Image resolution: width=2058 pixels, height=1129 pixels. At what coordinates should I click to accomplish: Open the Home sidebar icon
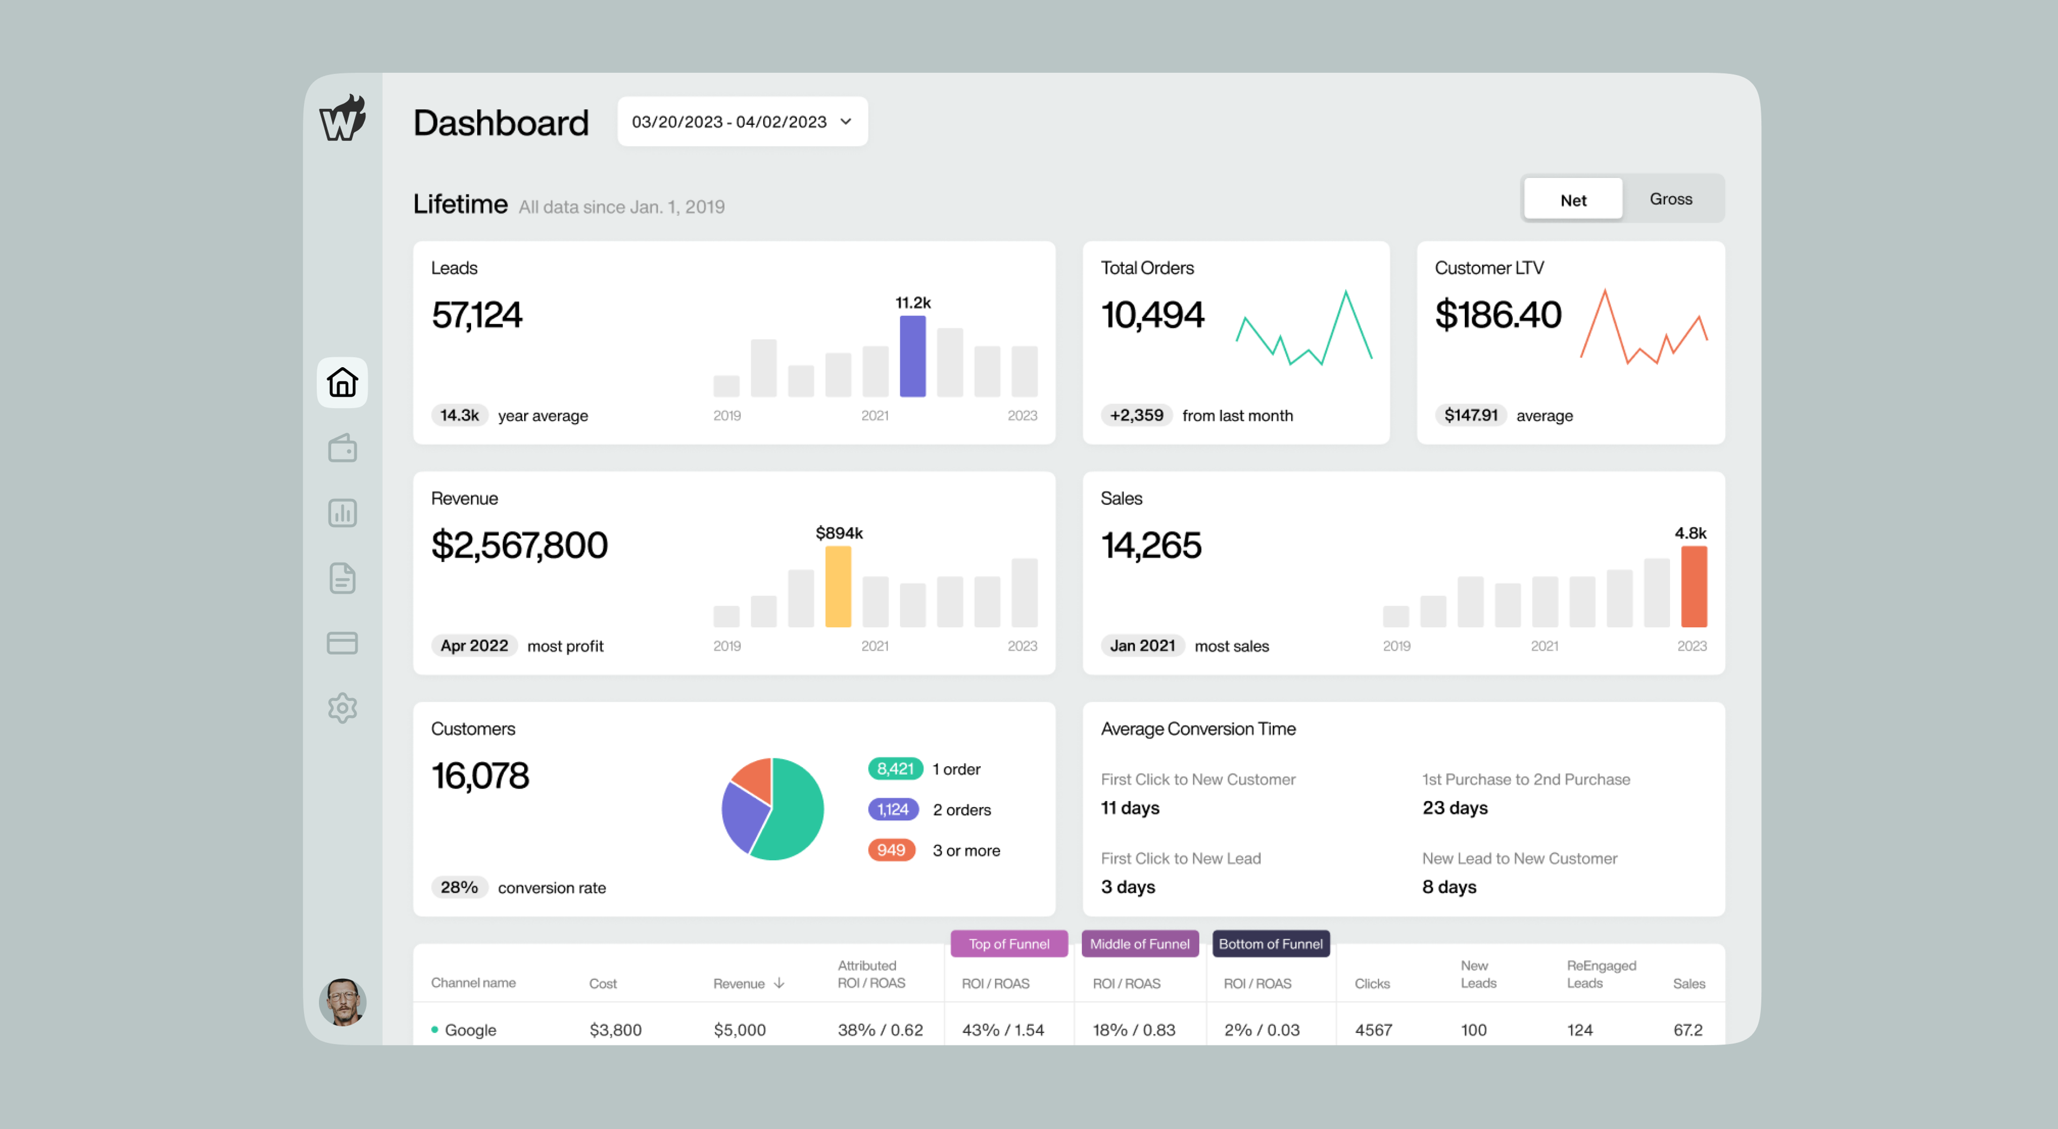342,383
